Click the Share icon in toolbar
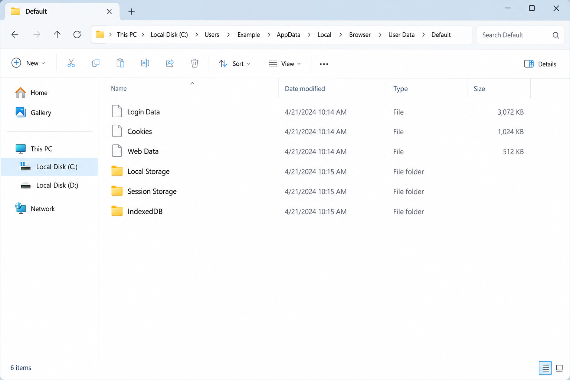Viewport: 570px width, 380px height. tap(170, 63)
